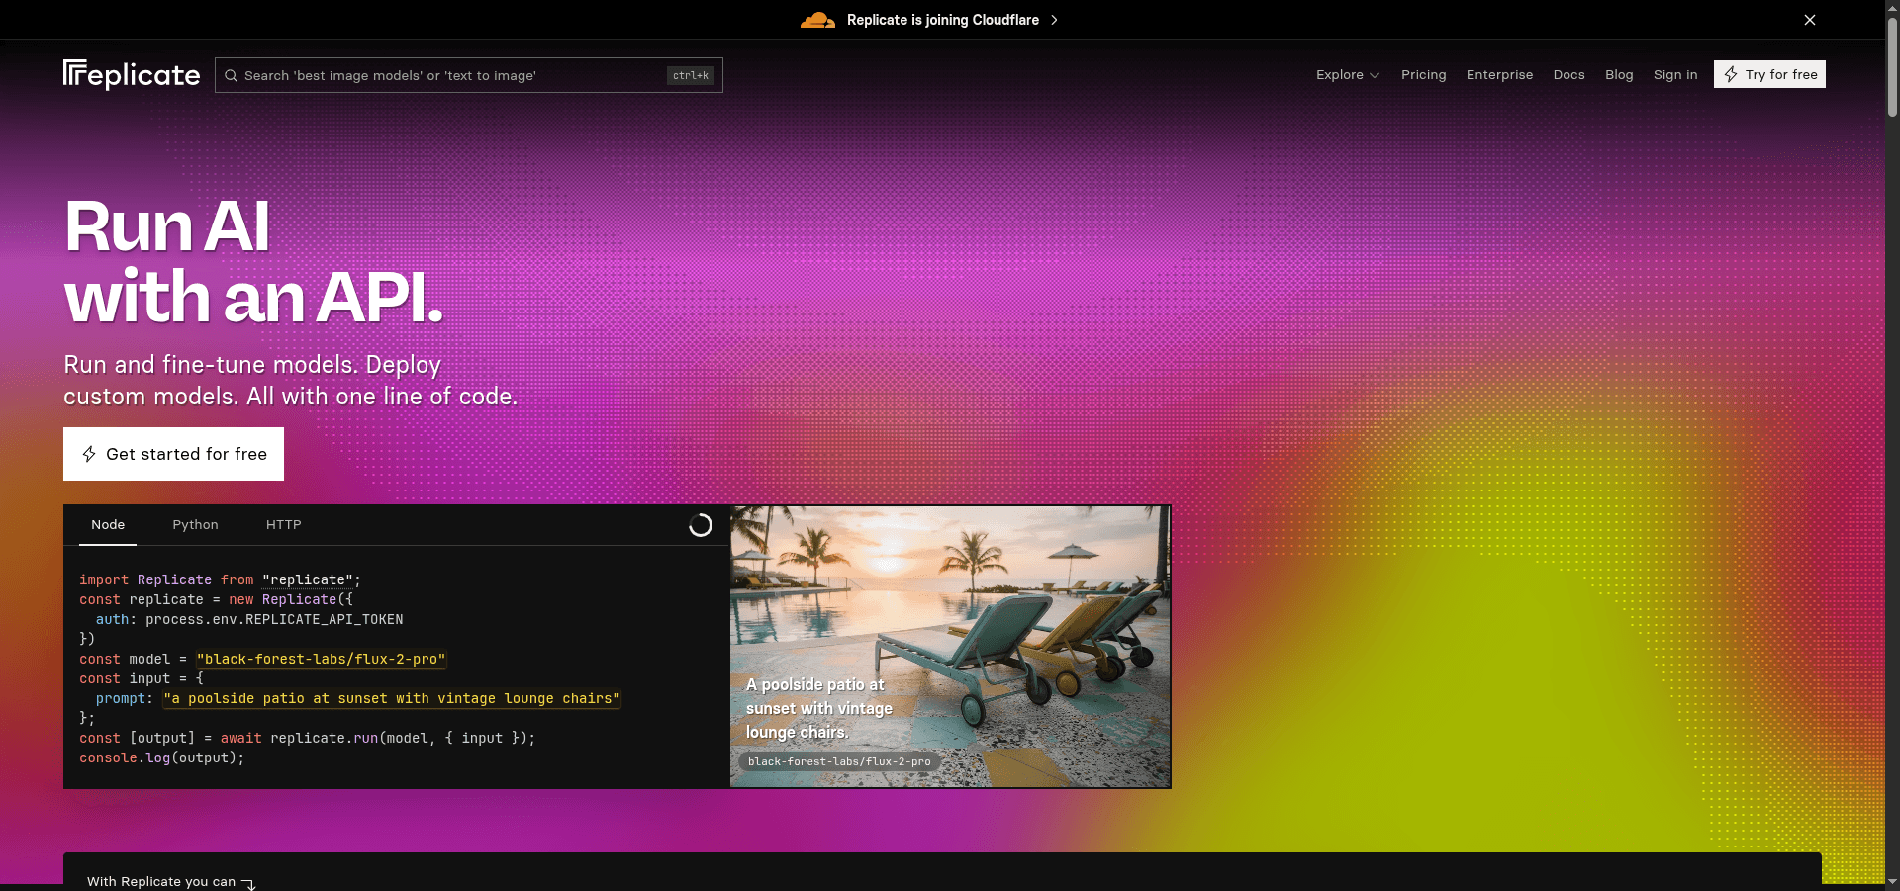Click the Cloudflare cloud icon in the banner
This screenshot has width=1900, height=891.
(817, 20)
